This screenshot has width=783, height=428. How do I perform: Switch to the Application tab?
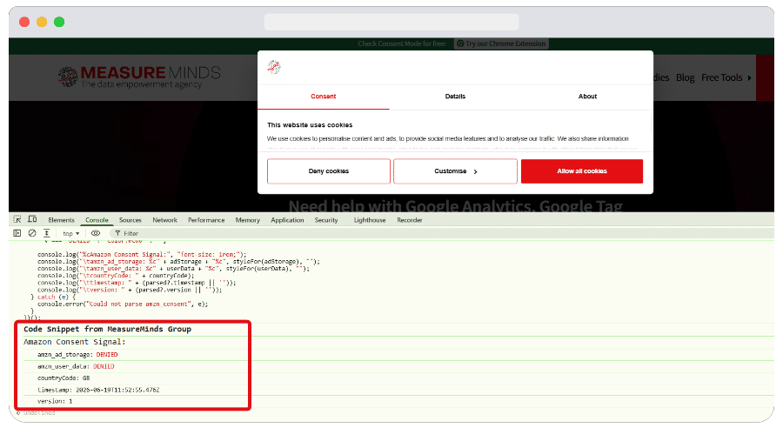(287, 220)
